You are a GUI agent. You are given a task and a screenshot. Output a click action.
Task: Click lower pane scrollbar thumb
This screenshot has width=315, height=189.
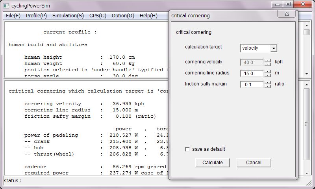tap(307, 124)
